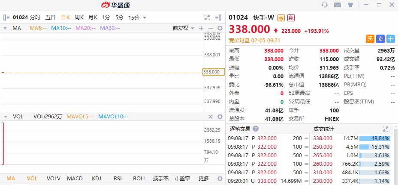Click the 3.61% distribution bar
This screenshot has height=185, width=398.
tap(374, 156)
